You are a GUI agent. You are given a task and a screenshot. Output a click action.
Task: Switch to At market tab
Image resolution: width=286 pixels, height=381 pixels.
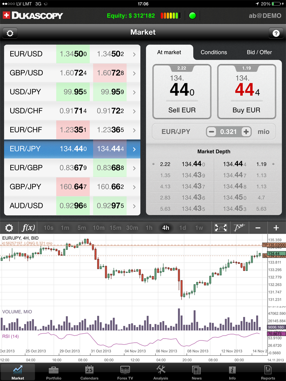(x=169, y=52)
